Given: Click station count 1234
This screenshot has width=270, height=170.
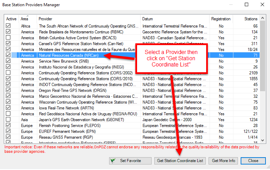Looking at the screenshot, I should [253, 119].
